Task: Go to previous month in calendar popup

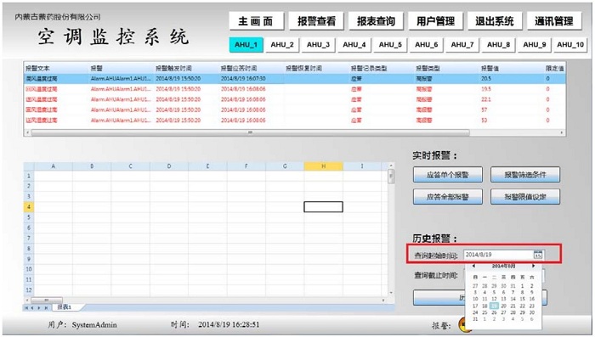Action: click(473, 266)
